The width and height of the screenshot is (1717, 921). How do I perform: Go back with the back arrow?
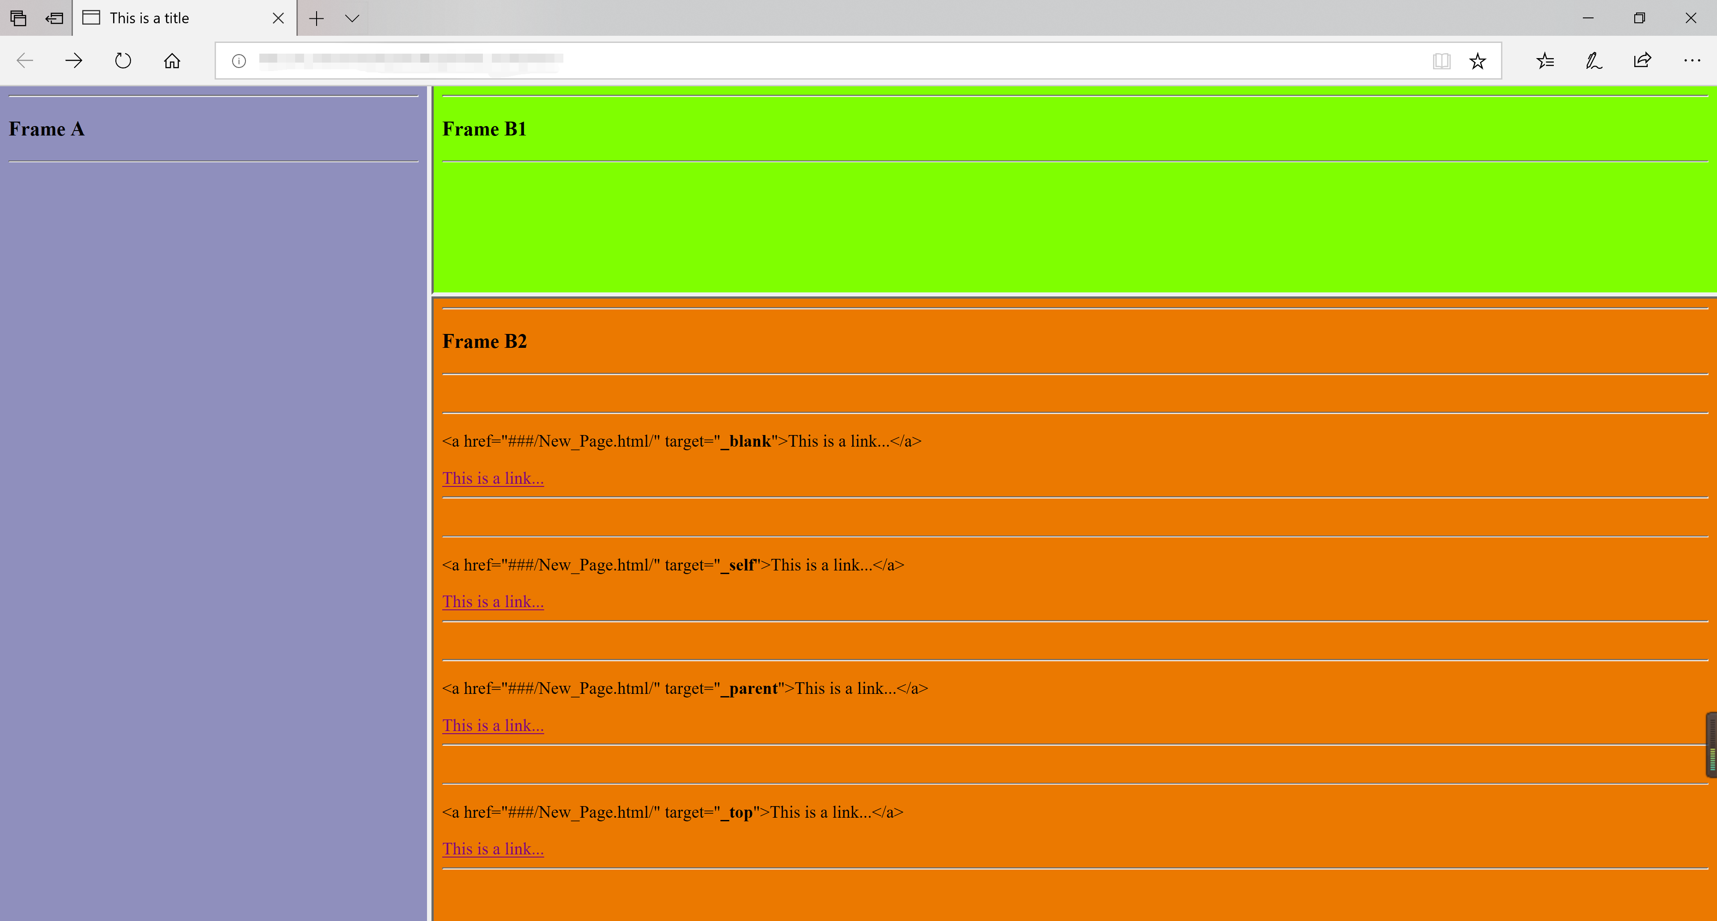coord(25,61)
